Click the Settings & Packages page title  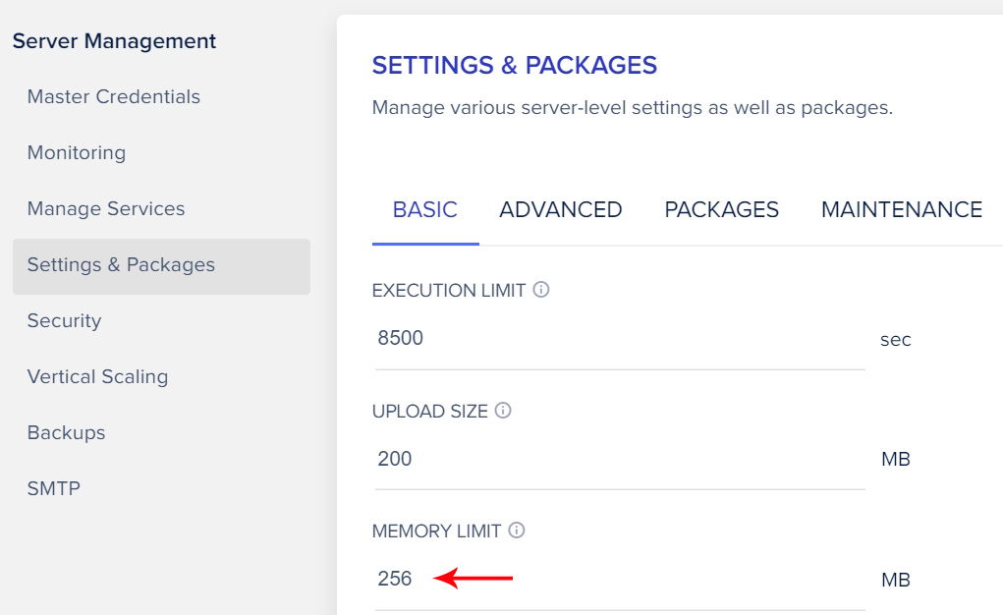pyautogui.click(x=515, y=65)
